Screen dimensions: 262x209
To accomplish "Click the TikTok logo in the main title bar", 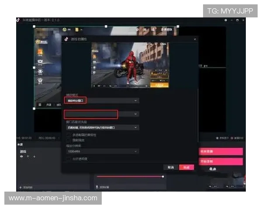I will click(18, 20).
